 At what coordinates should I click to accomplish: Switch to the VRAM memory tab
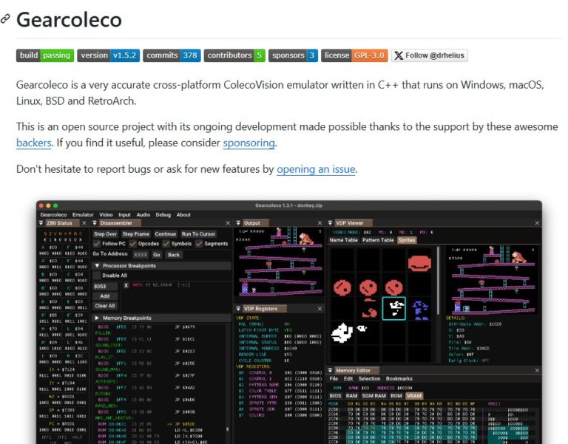[x=414, y=396]
